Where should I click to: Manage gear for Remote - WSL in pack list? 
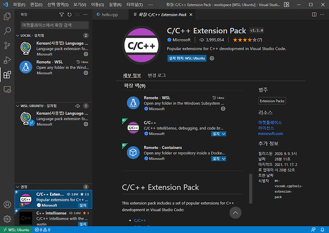(x=223, y=109)
